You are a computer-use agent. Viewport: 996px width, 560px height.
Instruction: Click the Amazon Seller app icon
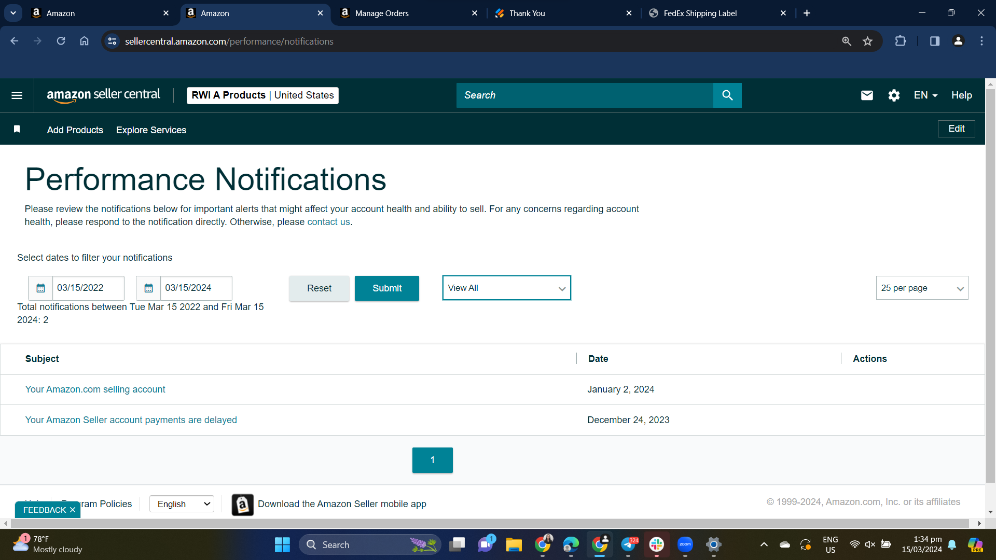(242, 505)
